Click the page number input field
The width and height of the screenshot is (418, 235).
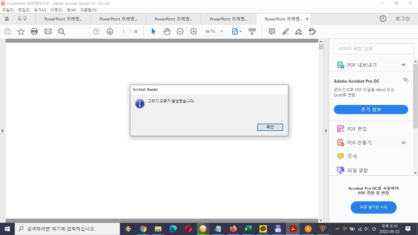124,32
